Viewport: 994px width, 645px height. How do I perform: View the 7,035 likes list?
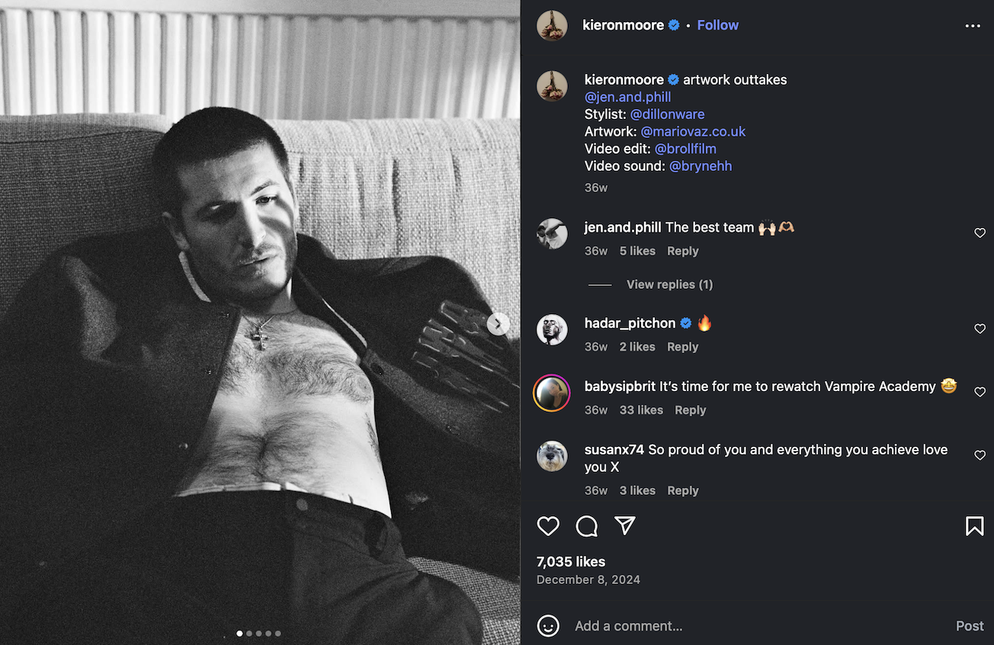571,562
